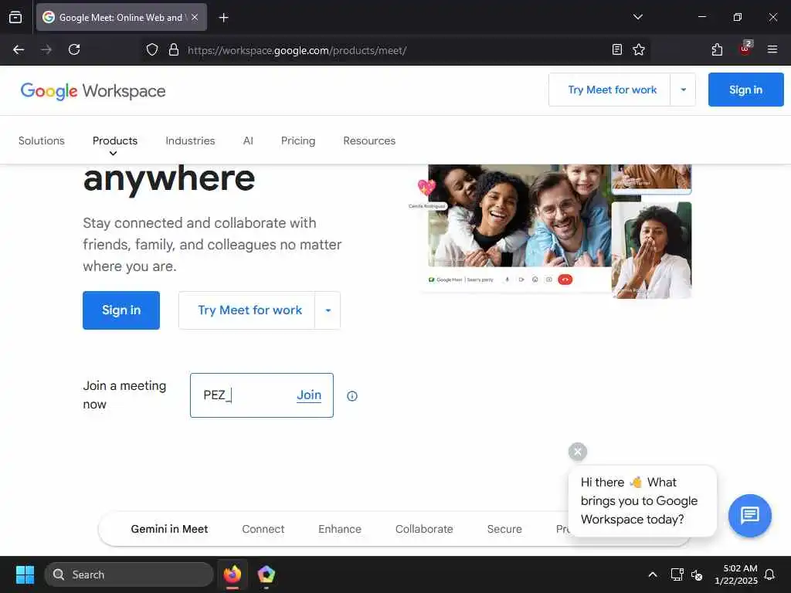Click the Google Meet hero image
The height and width of the screenshot is (593, 791).
(x=550, y=232)
